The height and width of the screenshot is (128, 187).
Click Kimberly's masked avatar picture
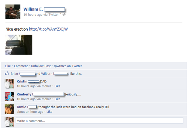coord(9,96)
